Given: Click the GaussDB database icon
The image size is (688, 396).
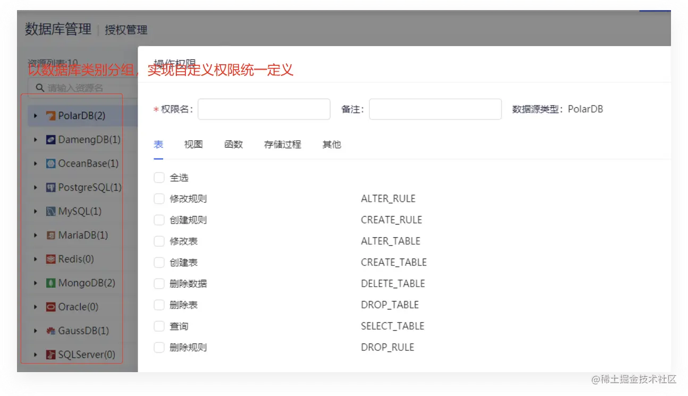Looking at the screenshot, I should pos(51,331).
